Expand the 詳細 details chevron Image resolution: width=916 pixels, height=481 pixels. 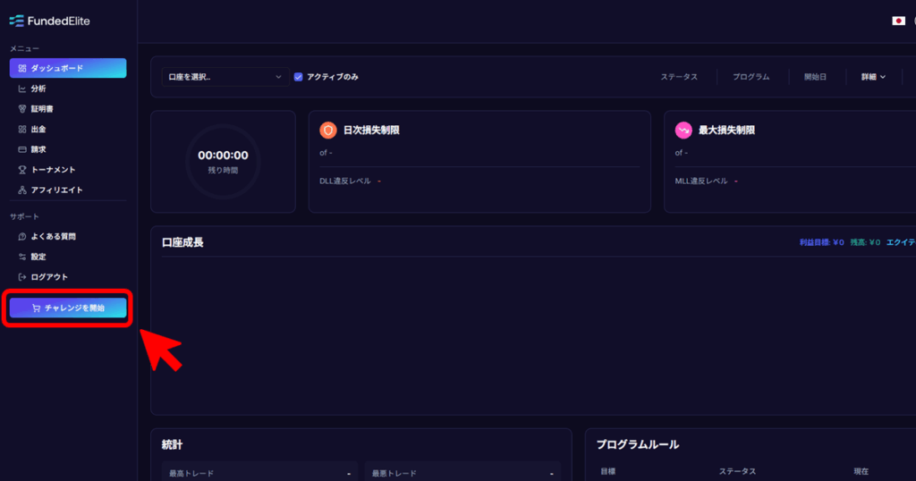[882, 77]
